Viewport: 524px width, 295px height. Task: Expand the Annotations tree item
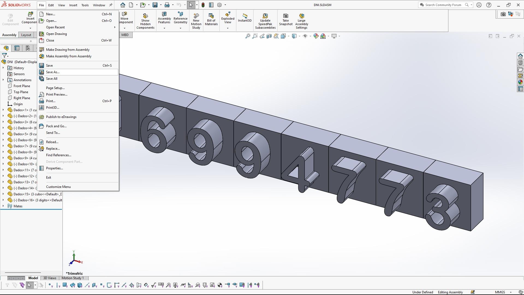(3, 80)
